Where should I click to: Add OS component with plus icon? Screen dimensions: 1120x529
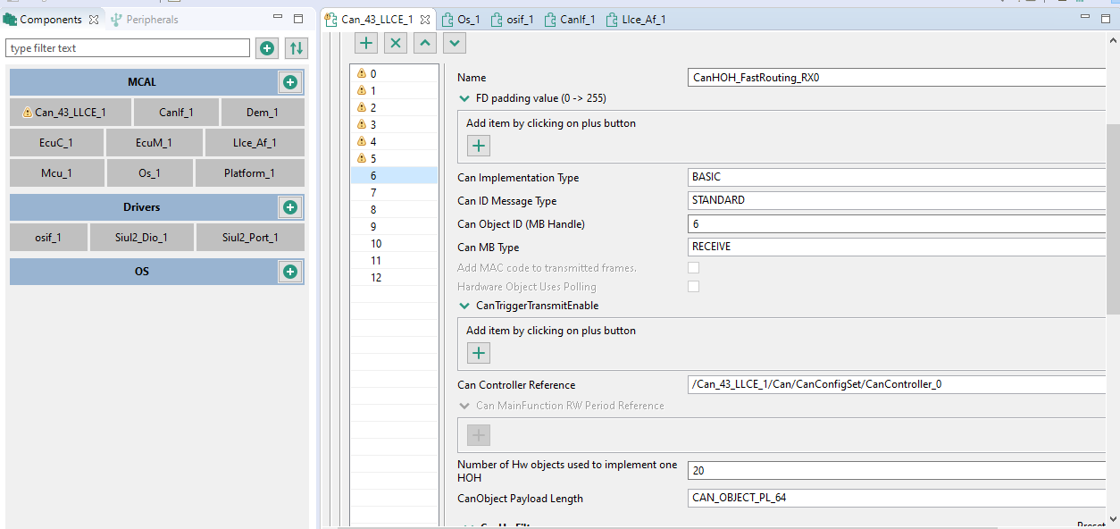pyautogui.click(x=290, y=272)
